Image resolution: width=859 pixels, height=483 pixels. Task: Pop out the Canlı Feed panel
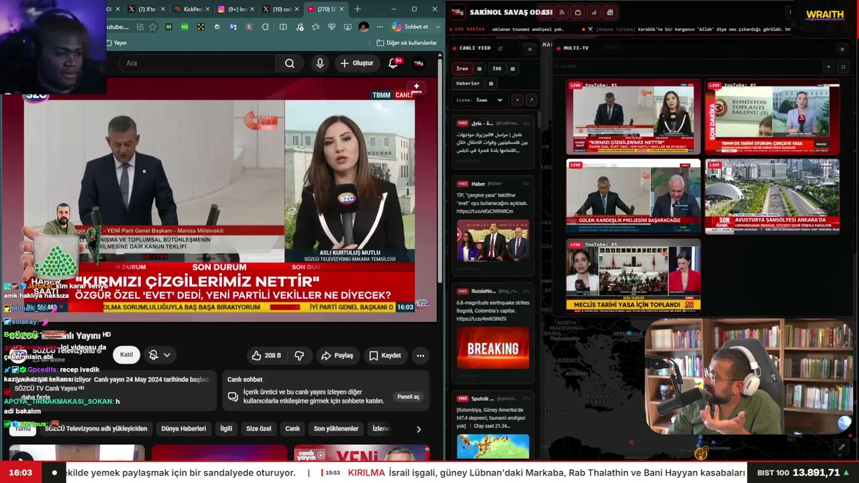tap(501, 48)
